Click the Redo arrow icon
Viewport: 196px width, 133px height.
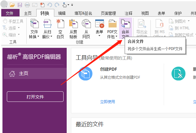[57, 5]
